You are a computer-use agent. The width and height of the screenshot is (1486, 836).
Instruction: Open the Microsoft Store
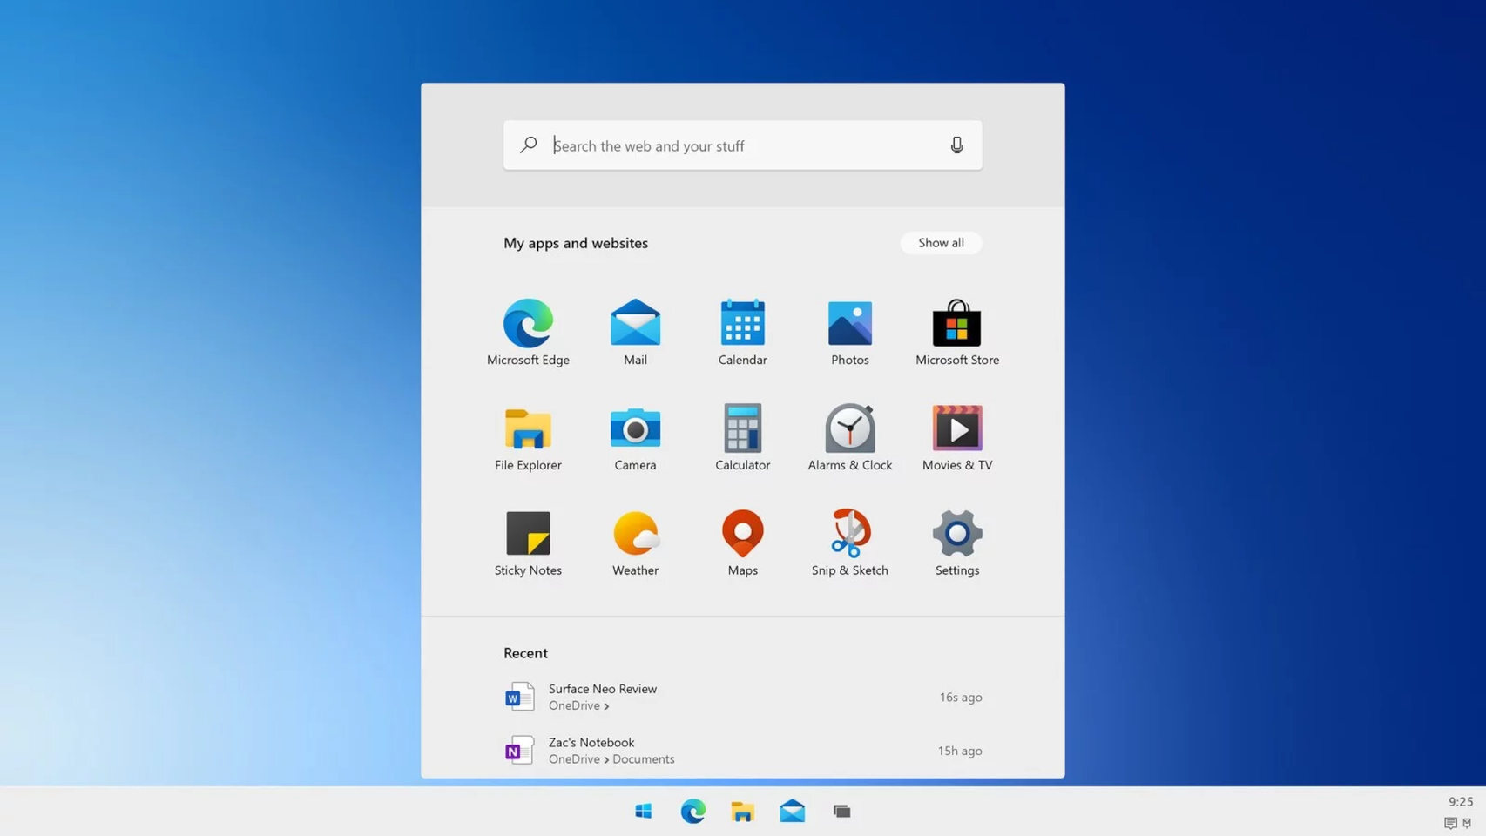click(x=956, y=331)
